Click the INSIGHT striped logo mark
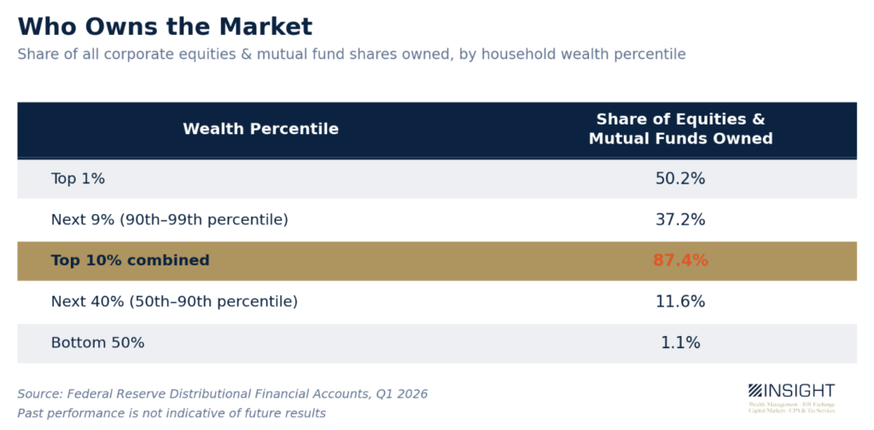This screenshot has height=430, width=874. pos(755,391)
